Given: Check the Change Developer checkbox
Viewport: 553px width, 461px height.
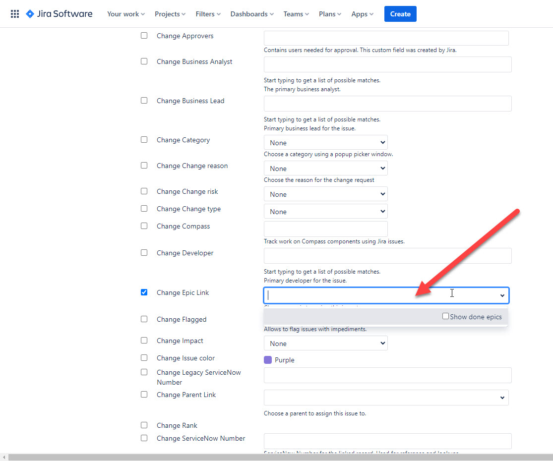Looking at the screenshot, I should point(144,253).
